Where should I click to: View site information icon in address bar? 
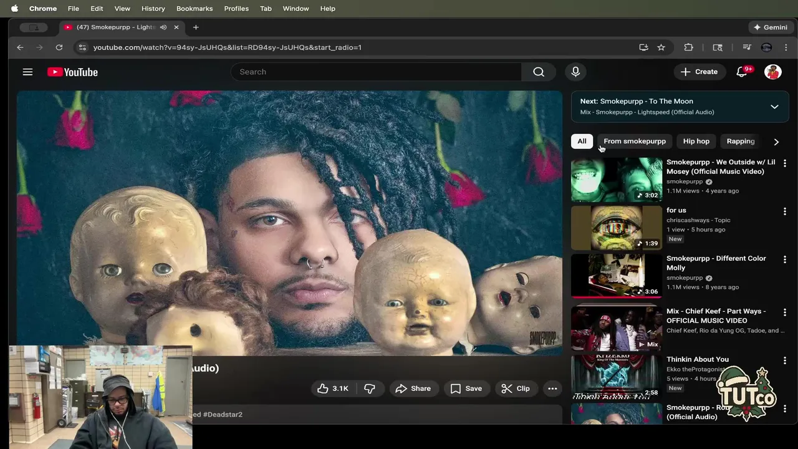(82, 47)
